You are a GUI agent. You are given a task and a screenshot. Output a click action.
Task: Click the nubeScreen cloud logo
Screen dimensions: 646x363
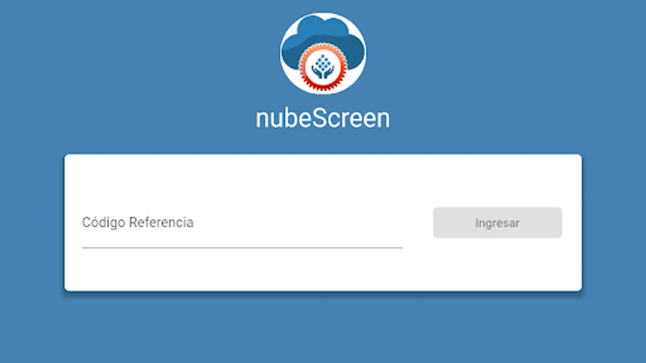click(323, 54)
